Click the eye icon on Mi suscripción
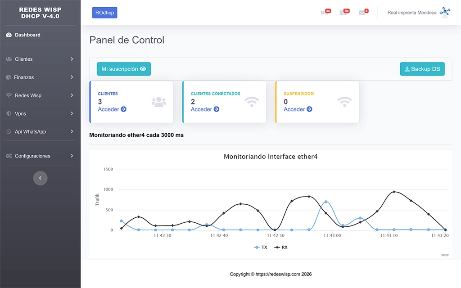This screenshot has width=461, height=288. coord(143,69)
